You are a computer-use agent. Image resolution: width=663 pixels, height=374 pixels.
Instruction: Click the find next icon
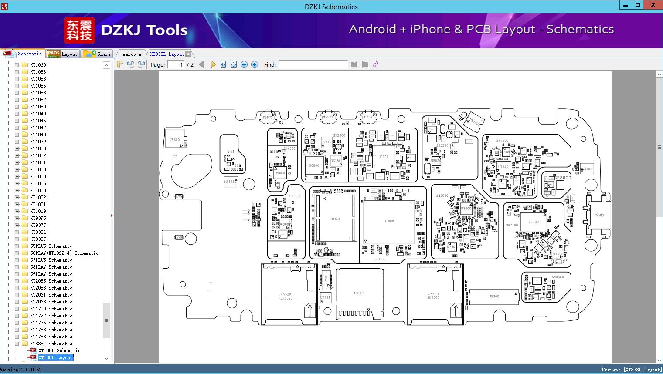point(365,64)
